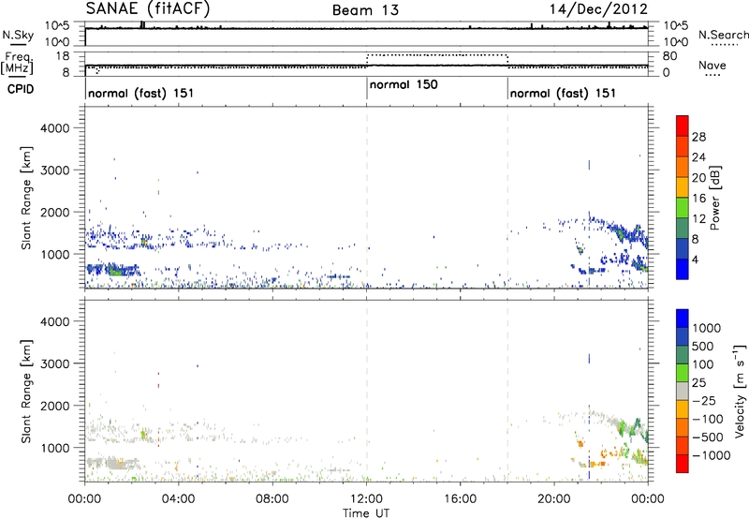Click the '500' label on Velocity color bar
This screenshot has width=749, height=519.
coord(703,347)
